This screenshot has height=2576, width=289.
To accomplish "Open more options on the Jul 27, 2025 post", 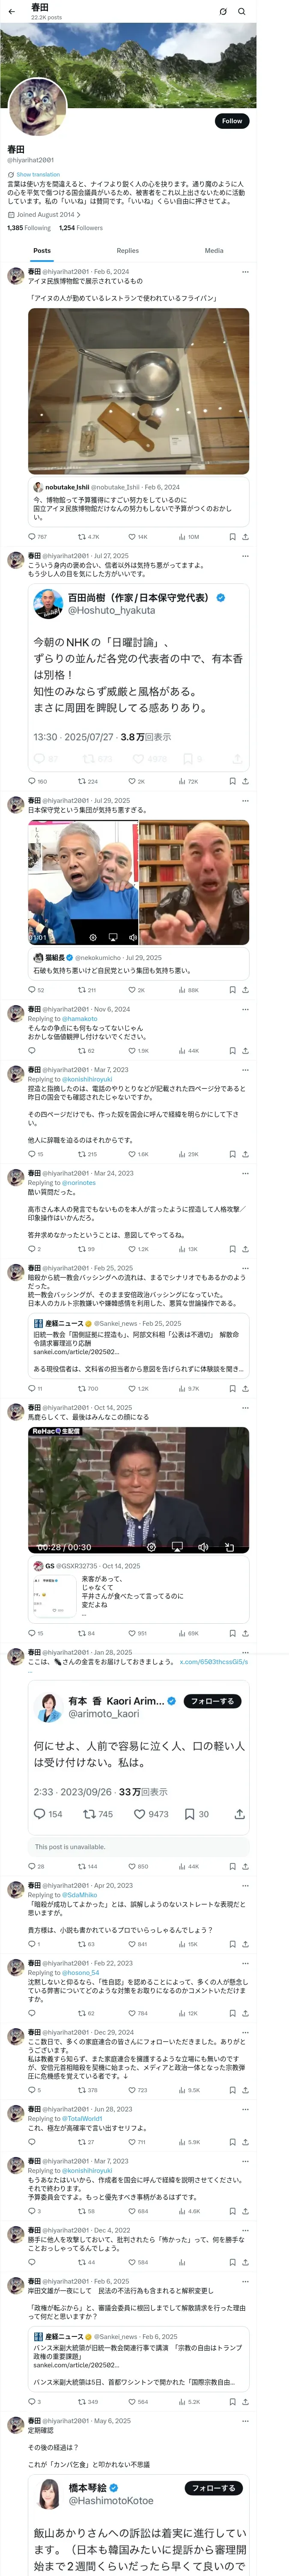I will tap(245, 555).
